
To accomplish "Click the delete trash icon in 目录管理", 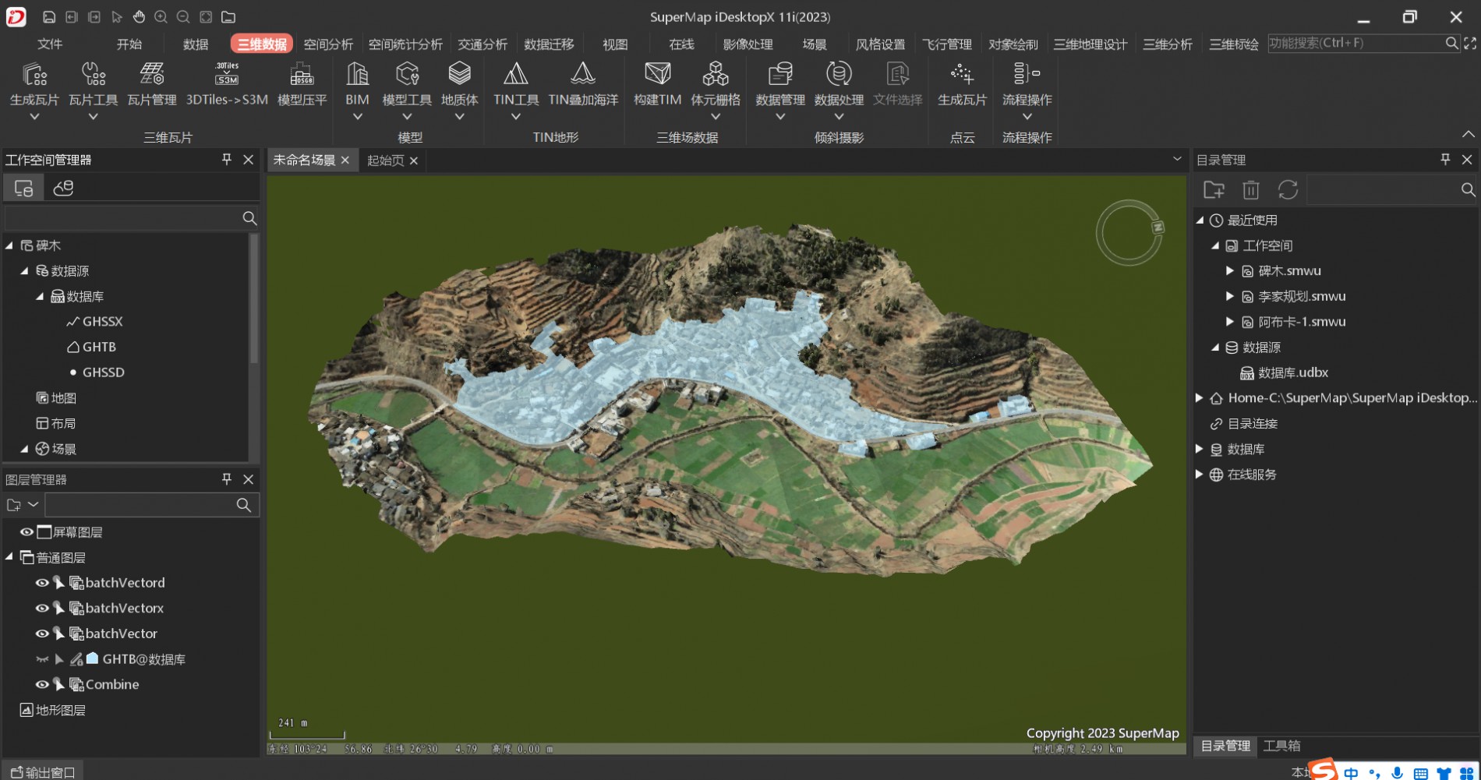I will click(1251, 189).
